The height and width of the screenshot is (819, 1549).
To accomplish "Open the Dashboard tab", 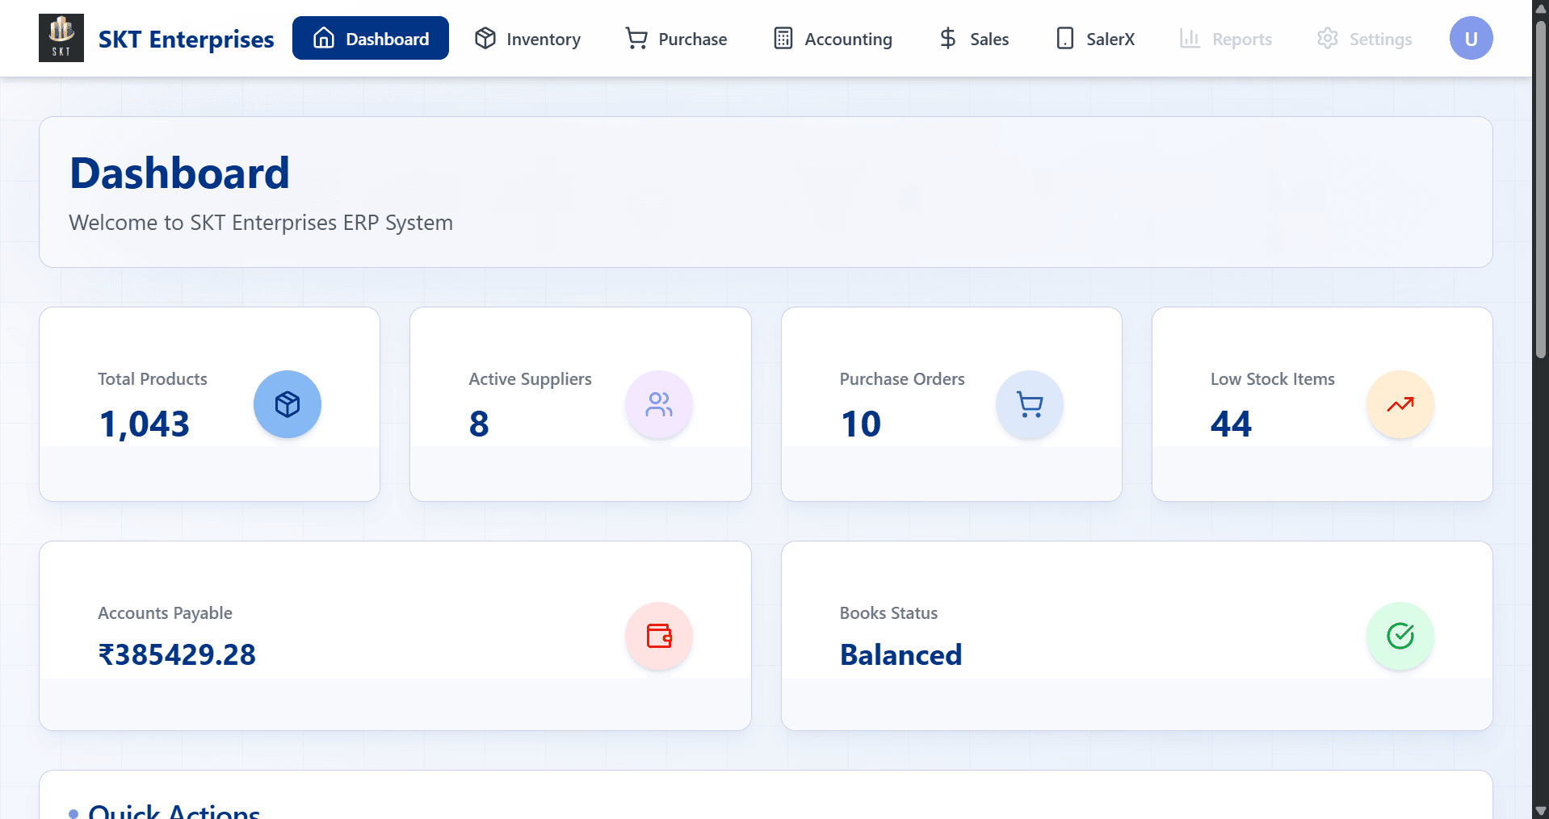I will [x=371, y=39].
